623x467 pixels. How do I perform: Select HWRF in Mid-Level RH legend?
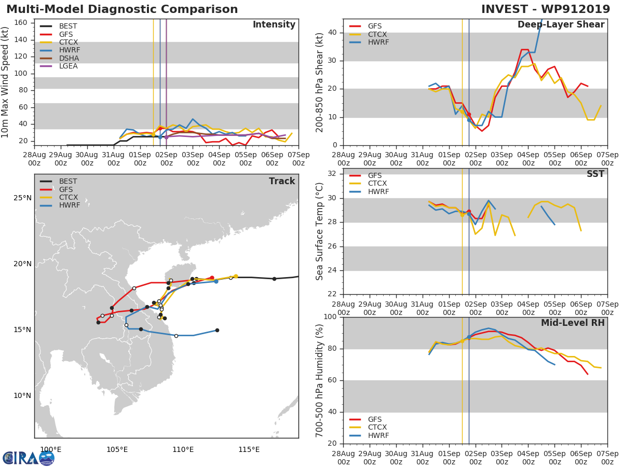click(x=369, y=435)
